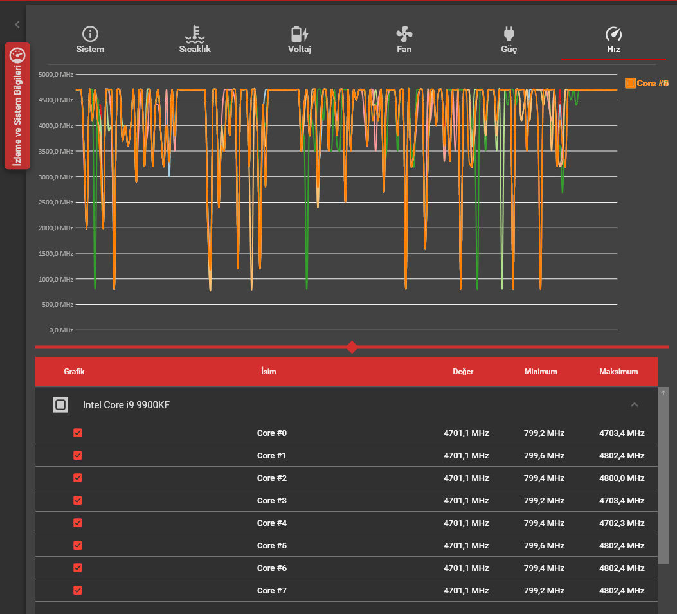Click Core #7 current value 4701,1 MHz
677x614 pixels.
466,590
